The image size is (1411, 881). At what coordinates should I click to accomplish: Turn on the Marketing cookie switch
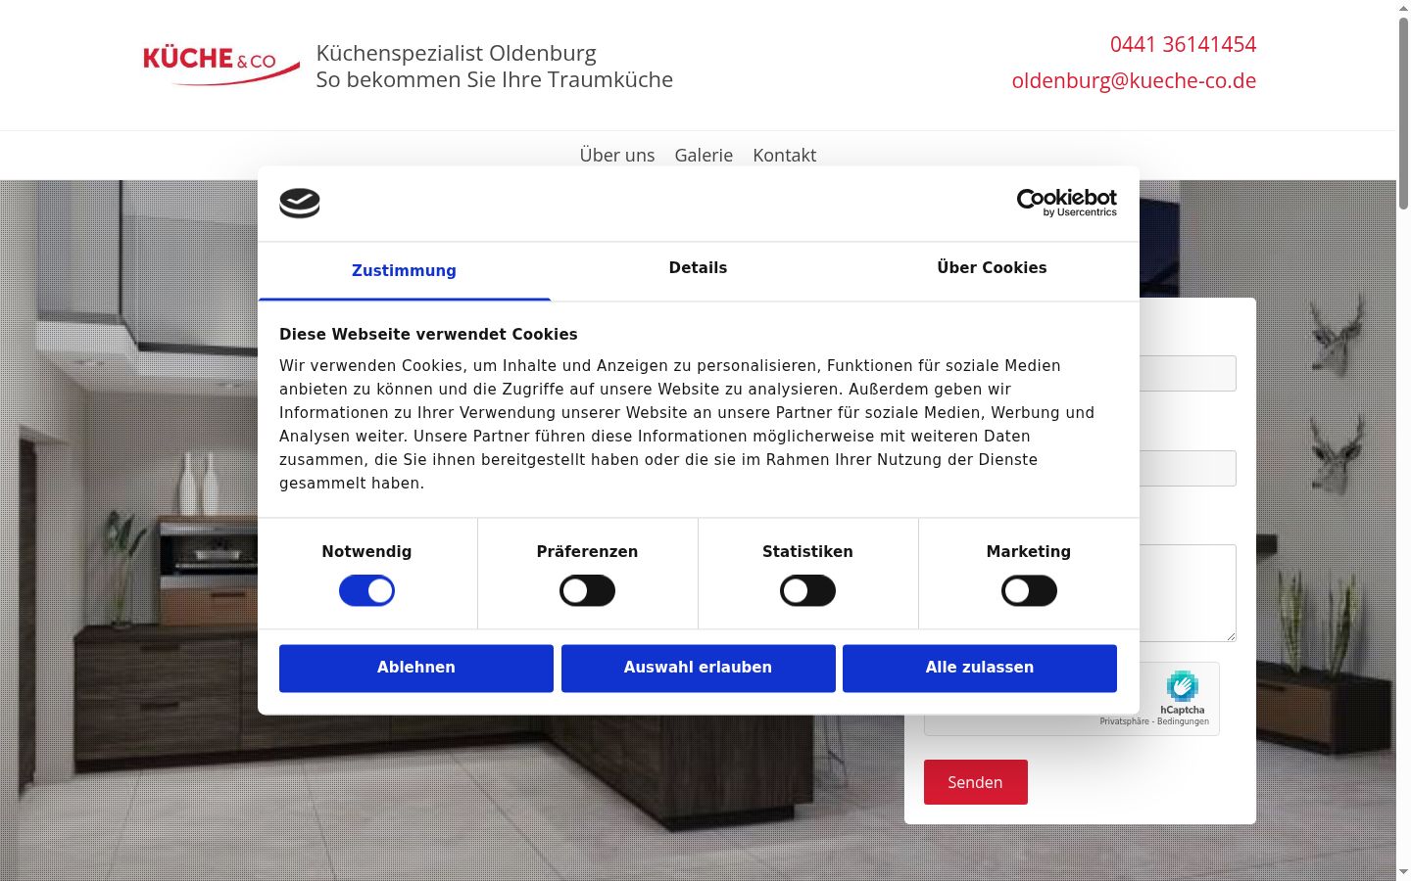1029,591
